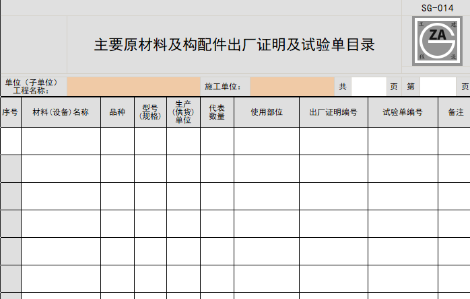Screen dimensions: 470x299
Task: Select the SG-014 form number cell
Action: 437,8
